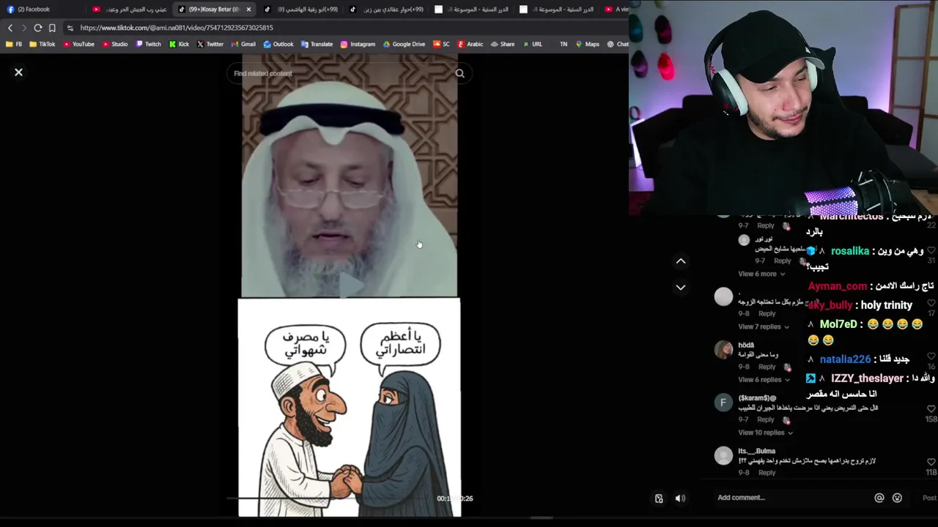The image size is (938, 527).
Task: Close the Kosay Betar TikTok tab
Action: (x=248, y=10)
